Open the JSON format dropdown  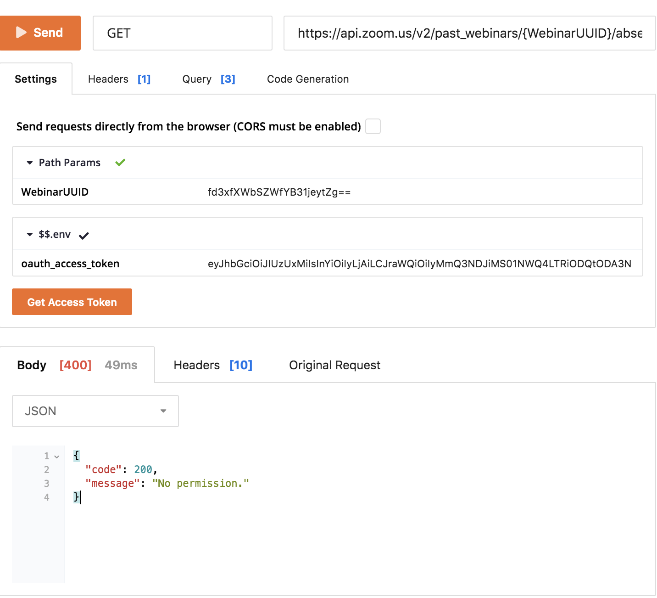click(95, 411)
